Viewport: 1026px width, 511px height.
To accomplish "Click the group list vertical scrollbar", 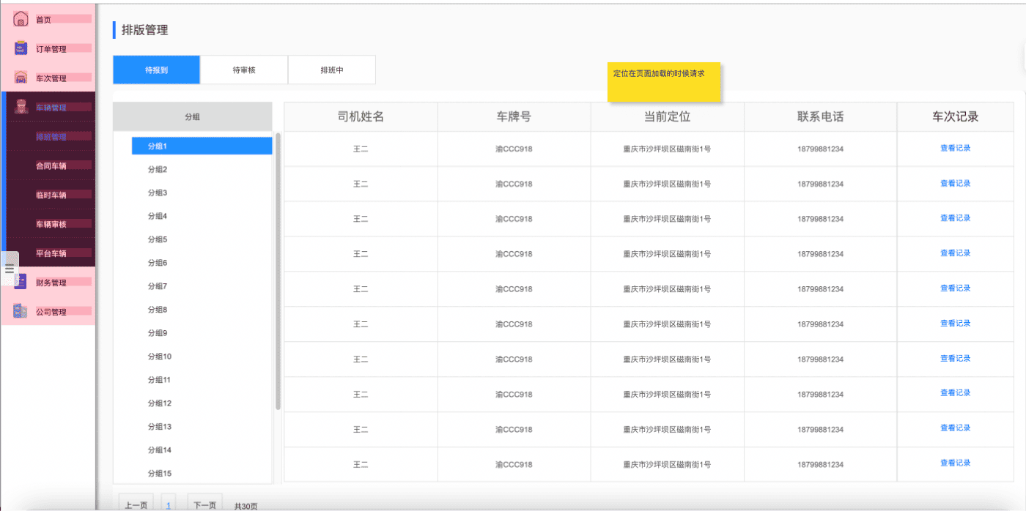I will [278, 271].
